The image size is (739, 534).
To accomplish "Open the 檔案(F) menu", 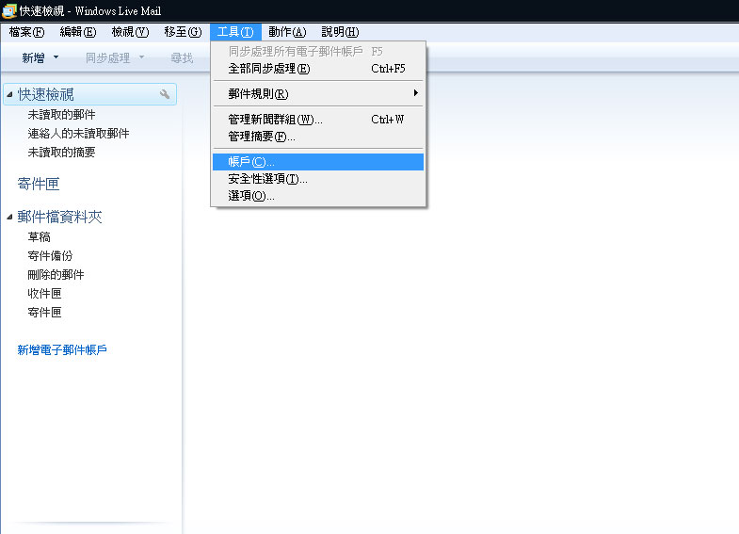I will [x=27, y=32].
